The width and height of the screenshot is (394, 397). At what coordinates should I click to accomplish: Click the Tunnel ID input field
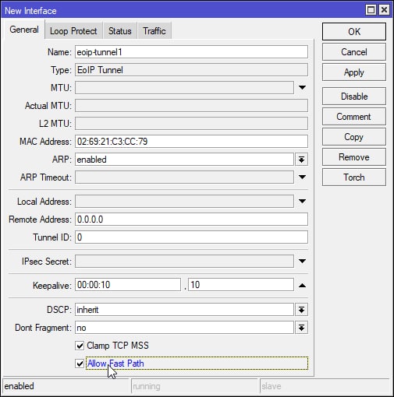191,237
